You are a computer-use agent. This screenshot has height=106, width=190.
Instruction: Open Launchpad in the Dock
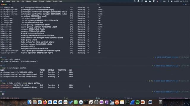34,102
